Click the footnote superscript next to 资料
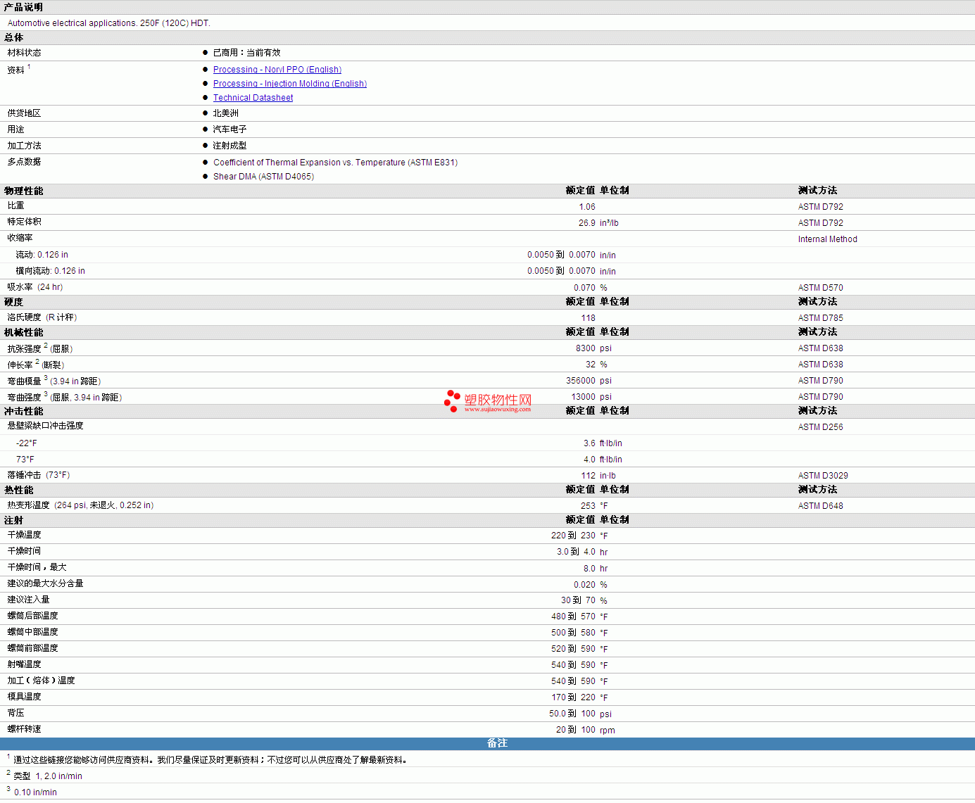 (29, 67)
